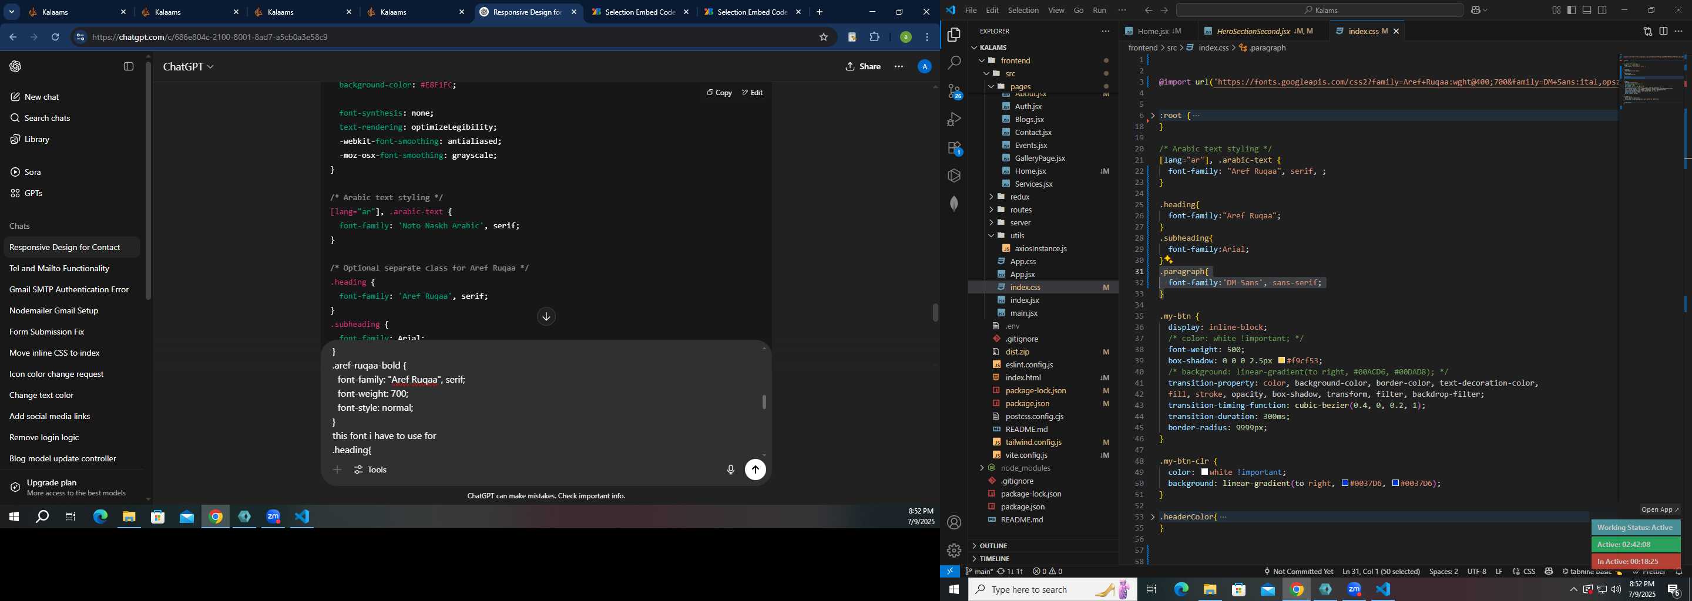Open the Run and Debug view
Image resolution: width=1692 pixels, height=601 pixels.
[954, 119]
